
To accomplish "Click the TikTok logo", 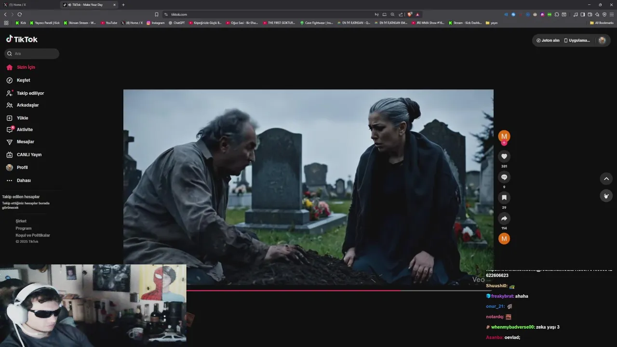I will (22, 39).
